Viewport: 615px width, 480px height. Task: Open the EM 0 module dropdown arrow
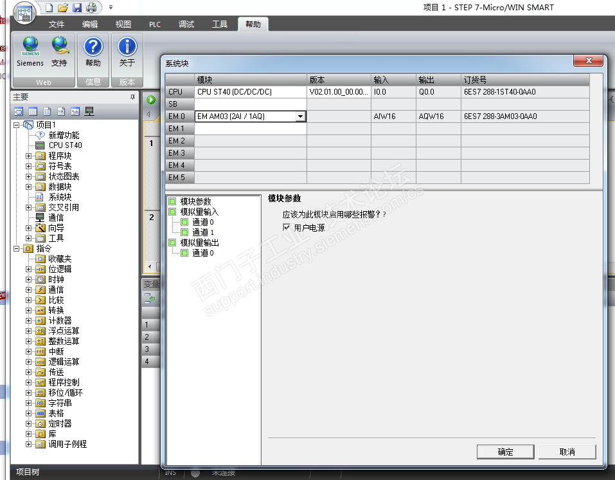pos(301,116)
